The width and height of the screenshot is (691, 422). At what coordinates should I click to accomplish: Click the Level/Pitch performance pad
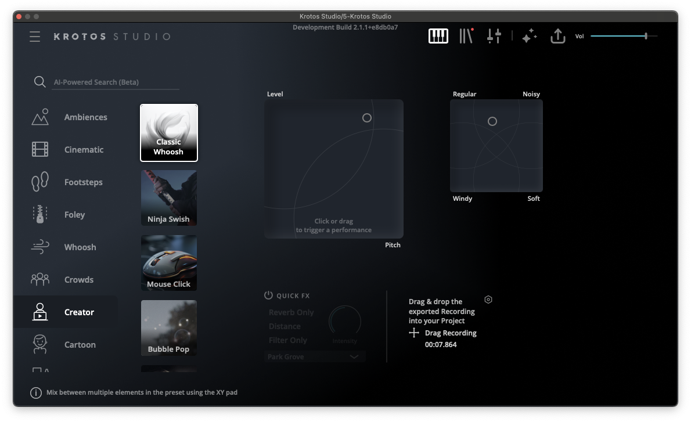pyautogui.click(x=334, y=169)
